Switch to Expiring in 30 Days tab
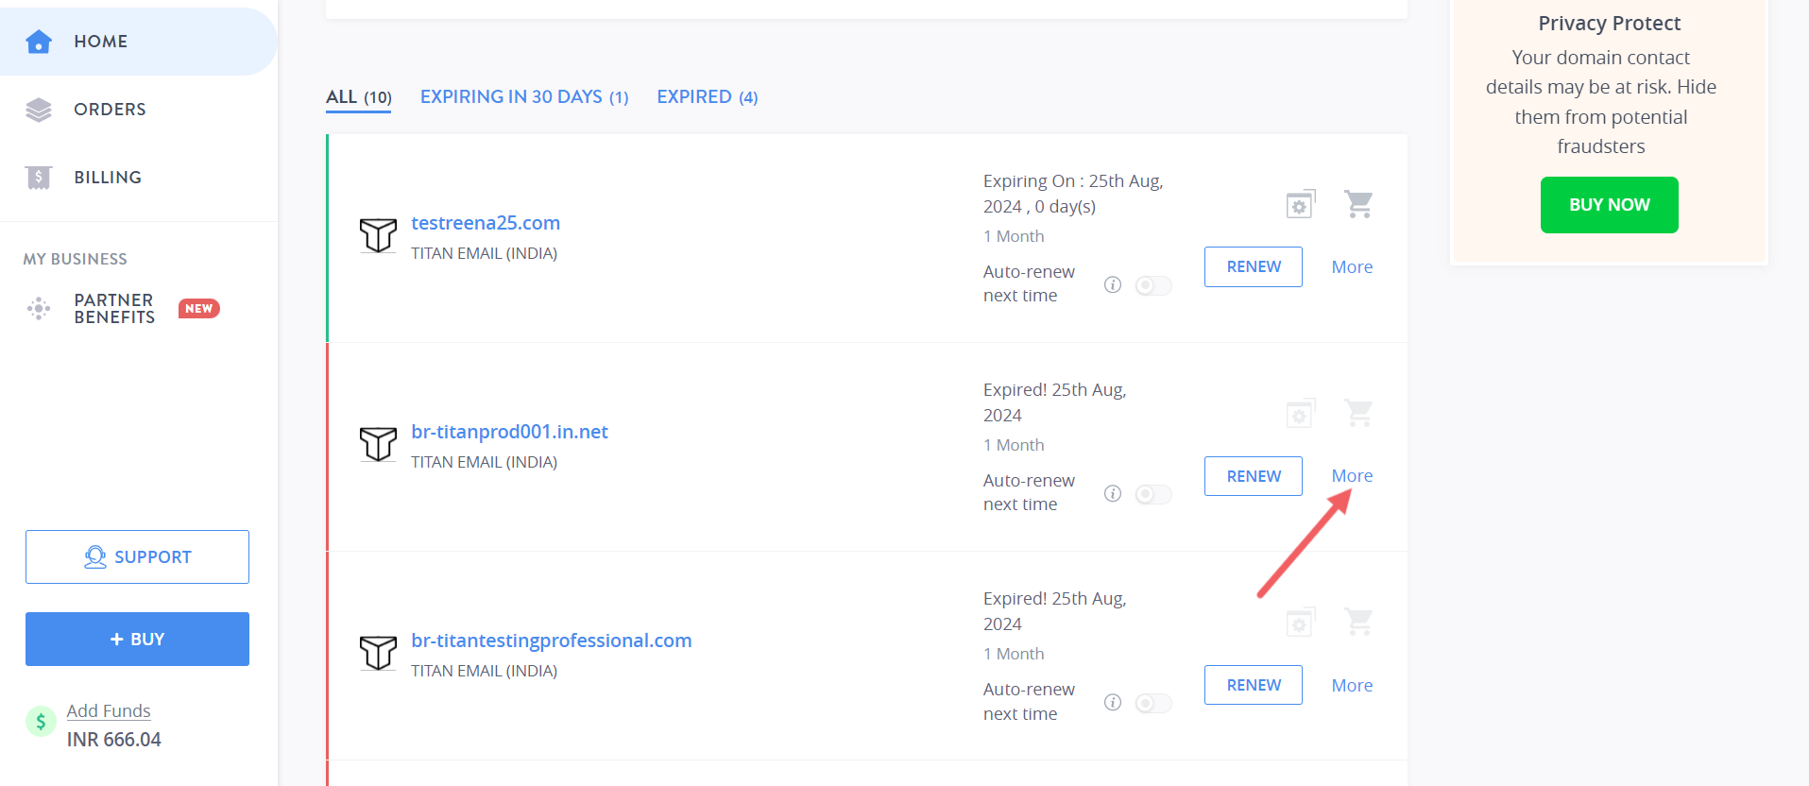Image resolution: width=1809 pixels, height=786 pixels. 524,97
